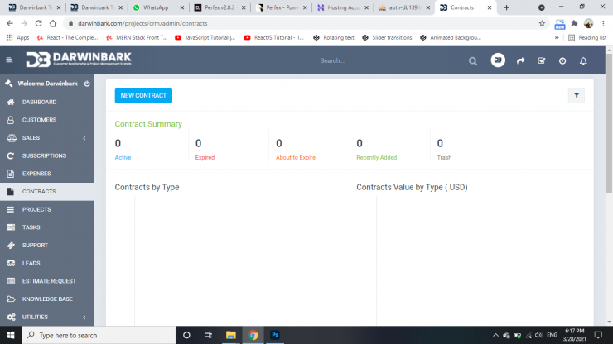The width and height of the screenshot is (613, 344).
Task: Open Knowledge Base in the sidebar
Action: (47, 299)
